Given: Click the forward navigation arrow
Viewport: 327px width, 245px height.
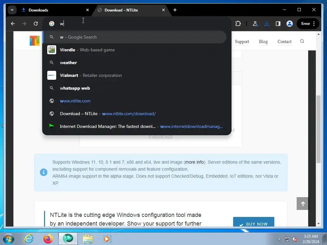Looking at the screenshot, I should (24, 24).
